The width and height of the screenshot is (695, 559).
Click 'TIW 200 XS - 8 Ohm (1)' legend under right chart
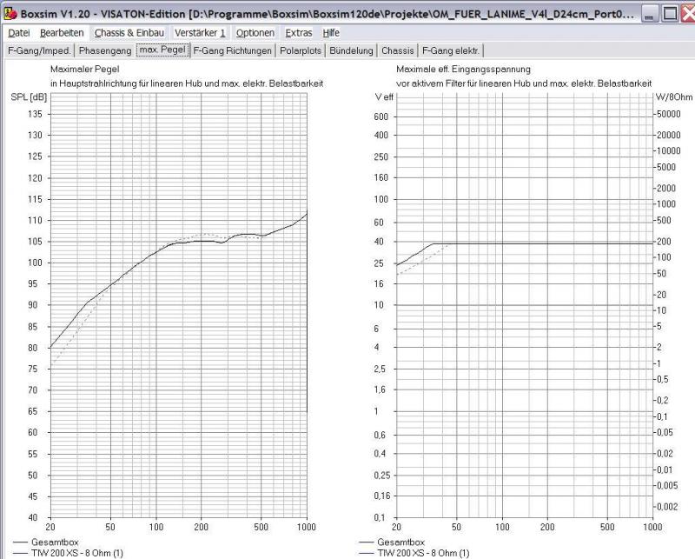point(423,553)
